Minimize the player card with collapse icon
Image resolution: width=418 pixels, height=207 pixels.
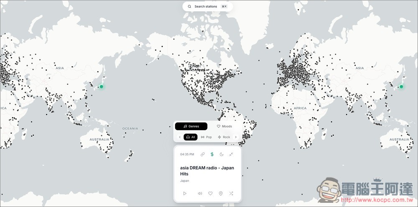click(231, 154)
